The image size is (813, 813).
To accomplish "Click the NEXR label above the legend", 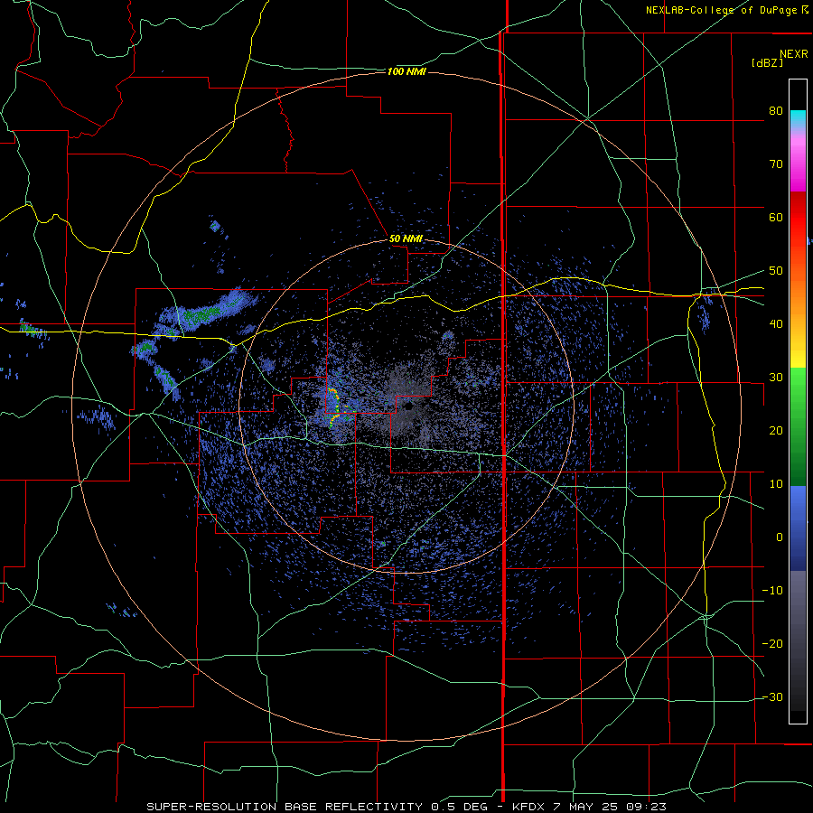I will 793,54.
